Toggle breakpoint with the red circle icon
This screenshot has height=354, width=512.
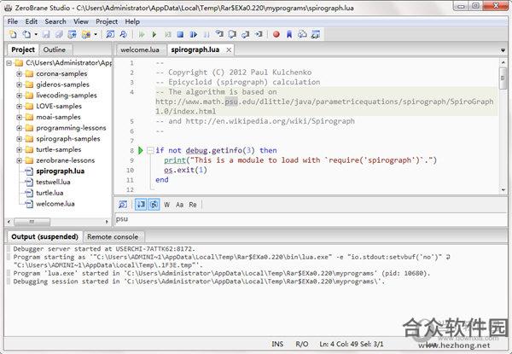[x=276, y=34]
